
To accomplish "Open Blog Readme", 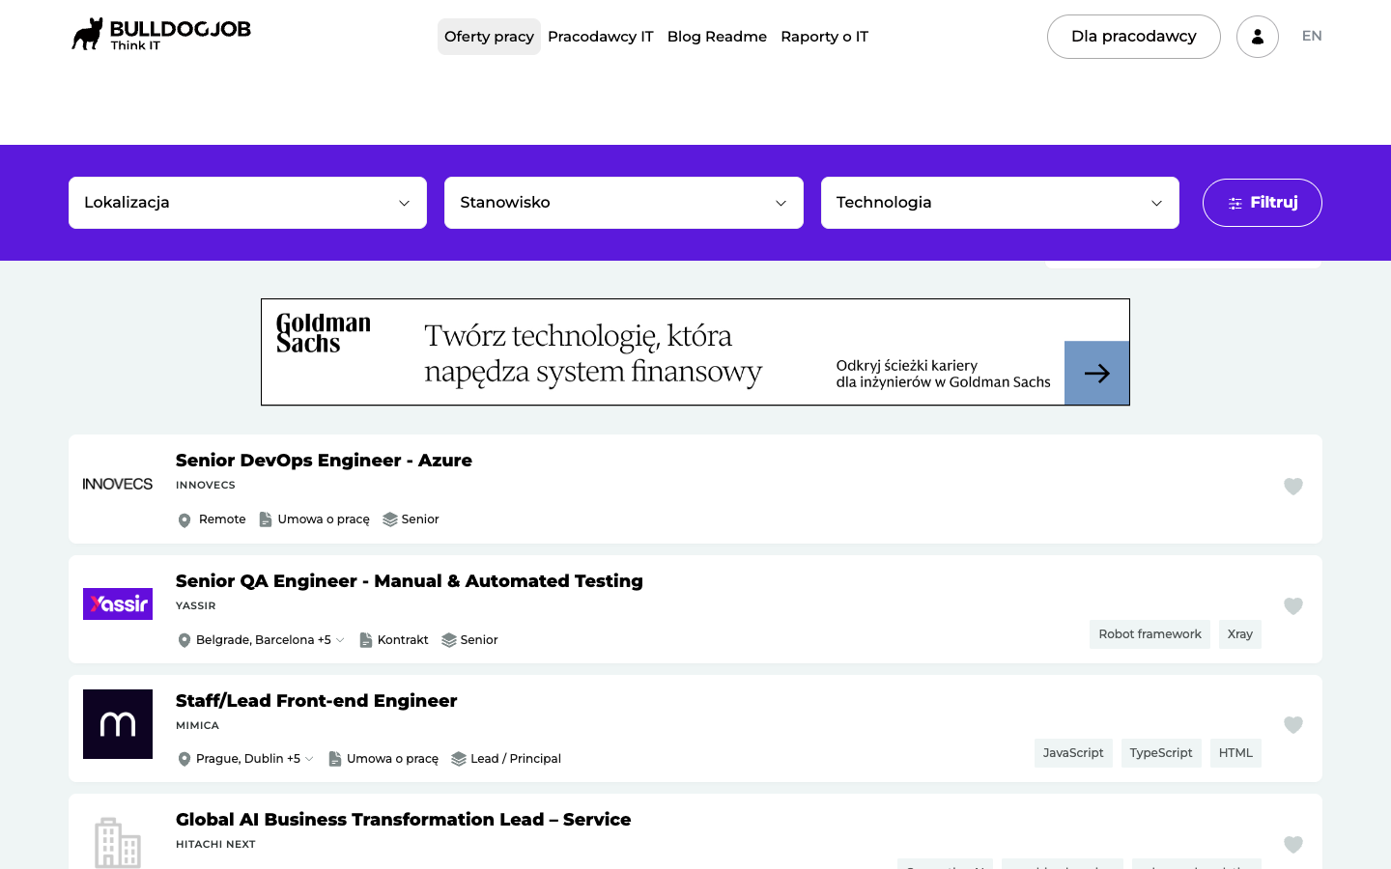I will pos(717,37).
